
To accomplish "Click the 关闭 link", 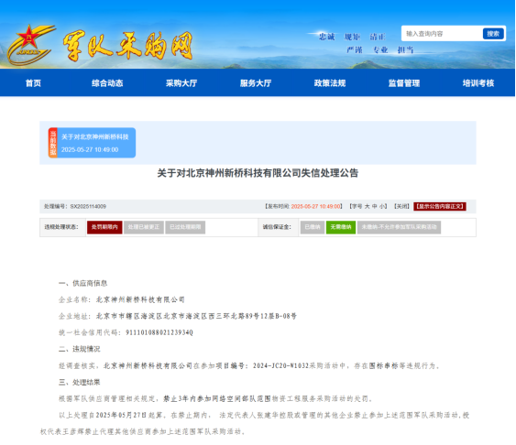I will pos(401,206).
